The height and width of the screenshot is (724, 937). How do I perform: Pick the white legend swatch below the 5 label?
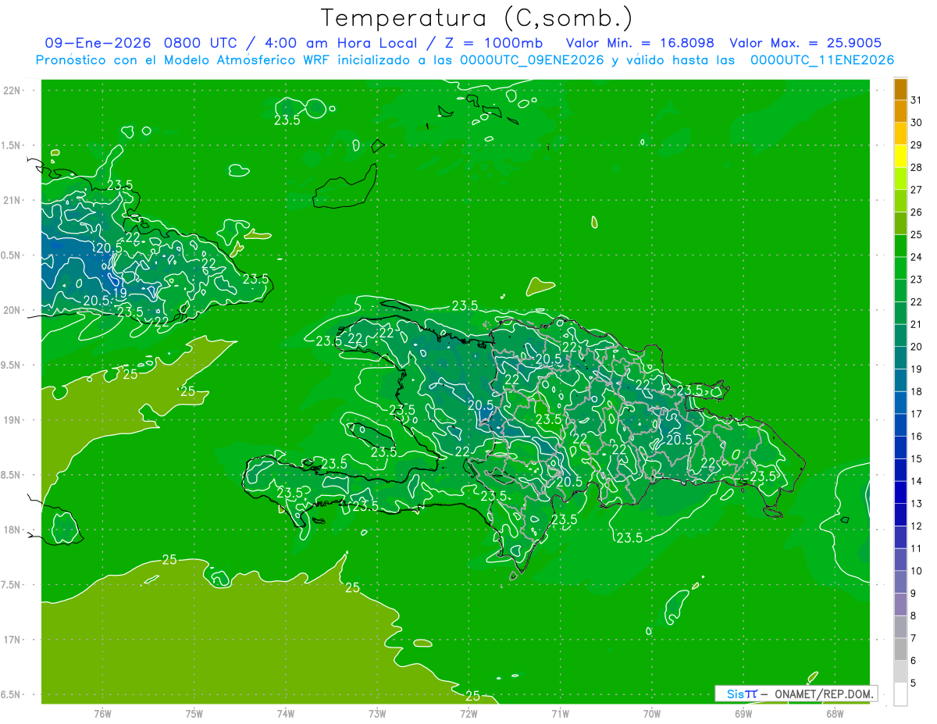coord(900,694)
